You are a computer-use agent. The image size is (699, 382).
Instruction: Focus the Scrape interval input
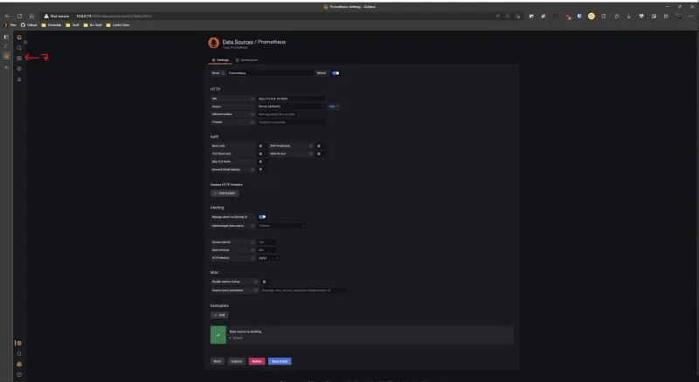266,242
